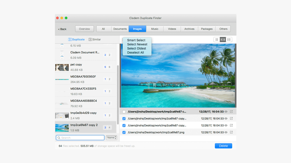
Task: Select the MSO8AAA6088BC4 list item
Action: click(x=86, y=103)
